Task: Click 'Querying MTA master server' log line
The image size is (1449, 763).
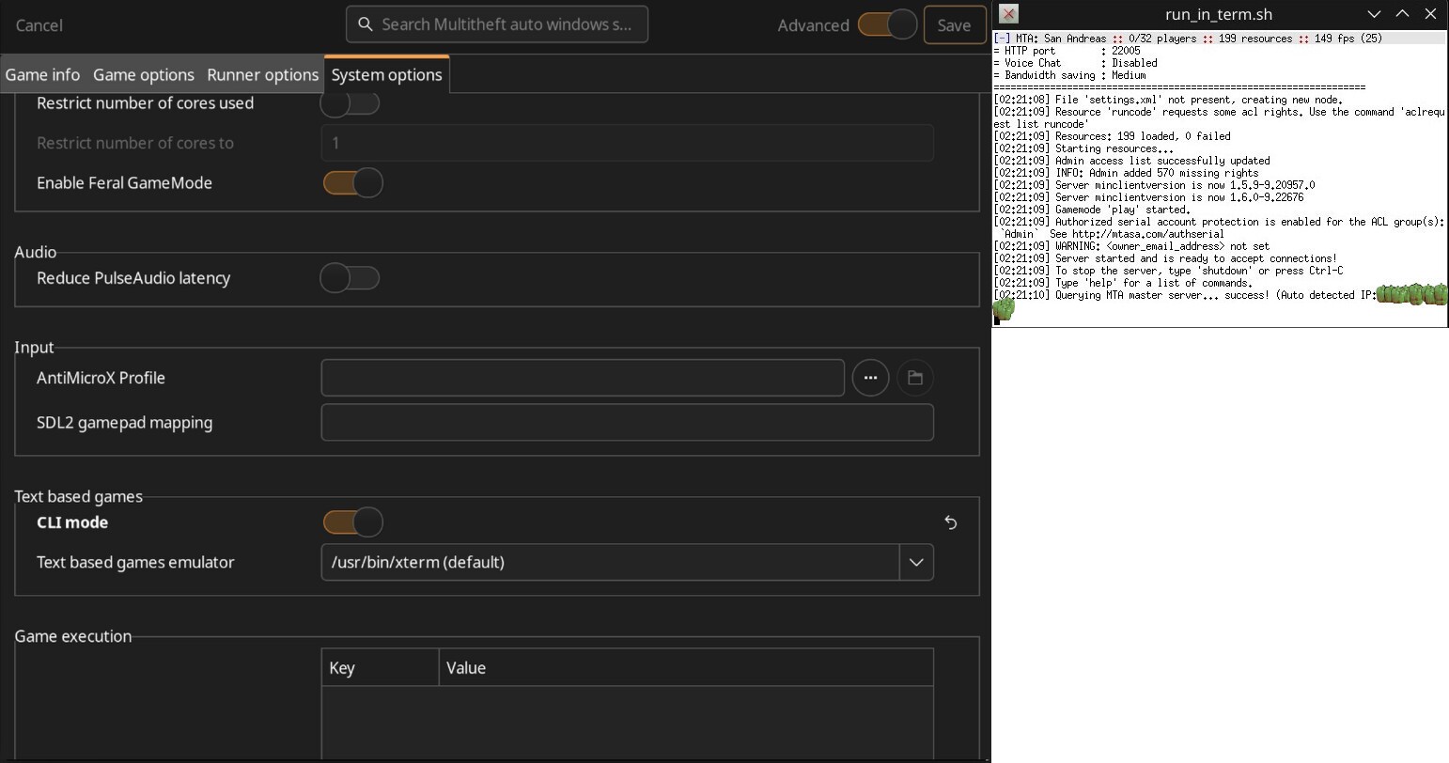Action: click(1185, 295)
